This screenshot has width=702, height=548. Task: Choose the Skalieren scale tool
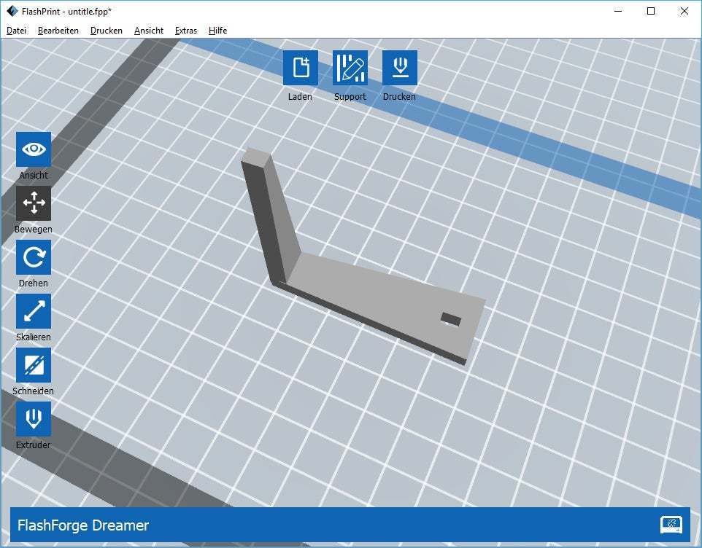(34, 311)
